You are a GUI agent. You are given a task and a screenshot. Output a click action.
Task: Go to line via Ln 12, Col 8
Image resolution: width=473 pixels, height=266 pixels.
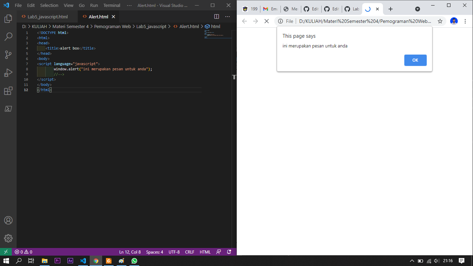click(x=130, y=252)
